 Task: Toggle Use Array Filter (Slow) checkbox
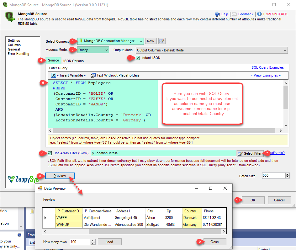(50, 153)
